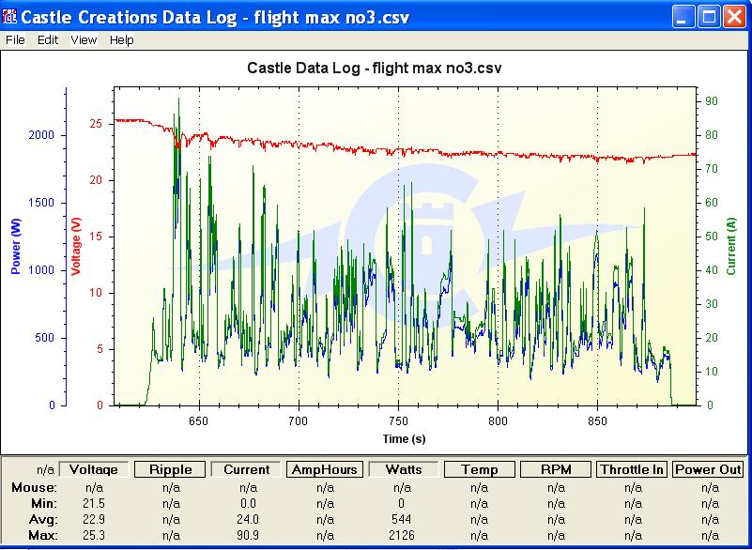Click the 15 tick on voltage axis
752x550 pixels.
coord(96,237)
